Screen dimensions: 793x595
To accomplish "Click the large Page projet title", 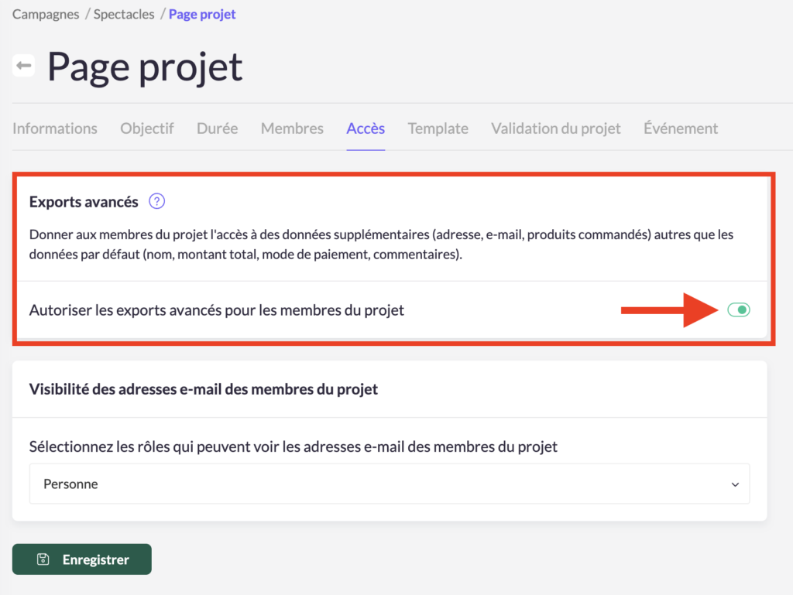I will [x=145, y=67].
